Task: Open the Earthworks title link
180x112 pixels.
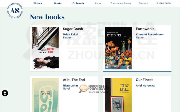Action: 145,29
